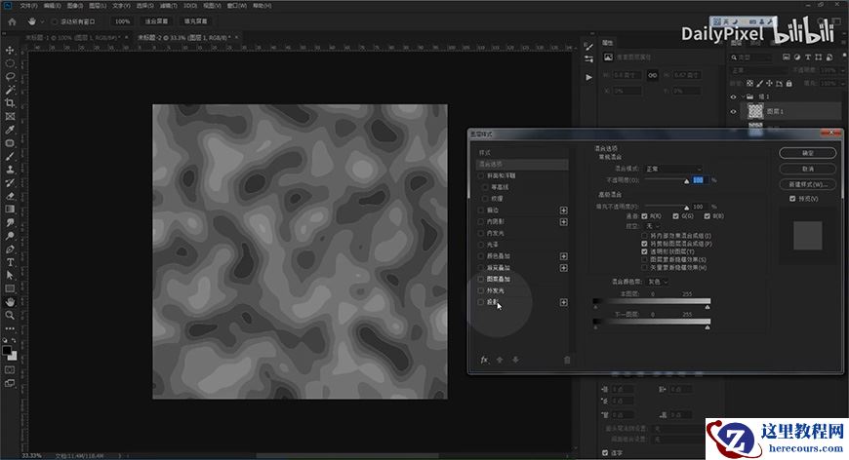Hide the 图层 1 layer visibility eye

coord(734,112)
